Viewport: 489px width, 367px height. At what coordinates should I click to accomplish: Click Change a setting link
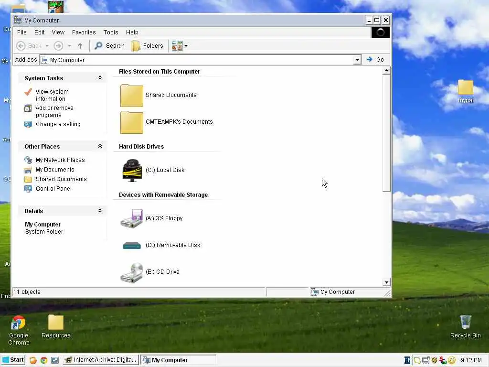coord(58,124)
